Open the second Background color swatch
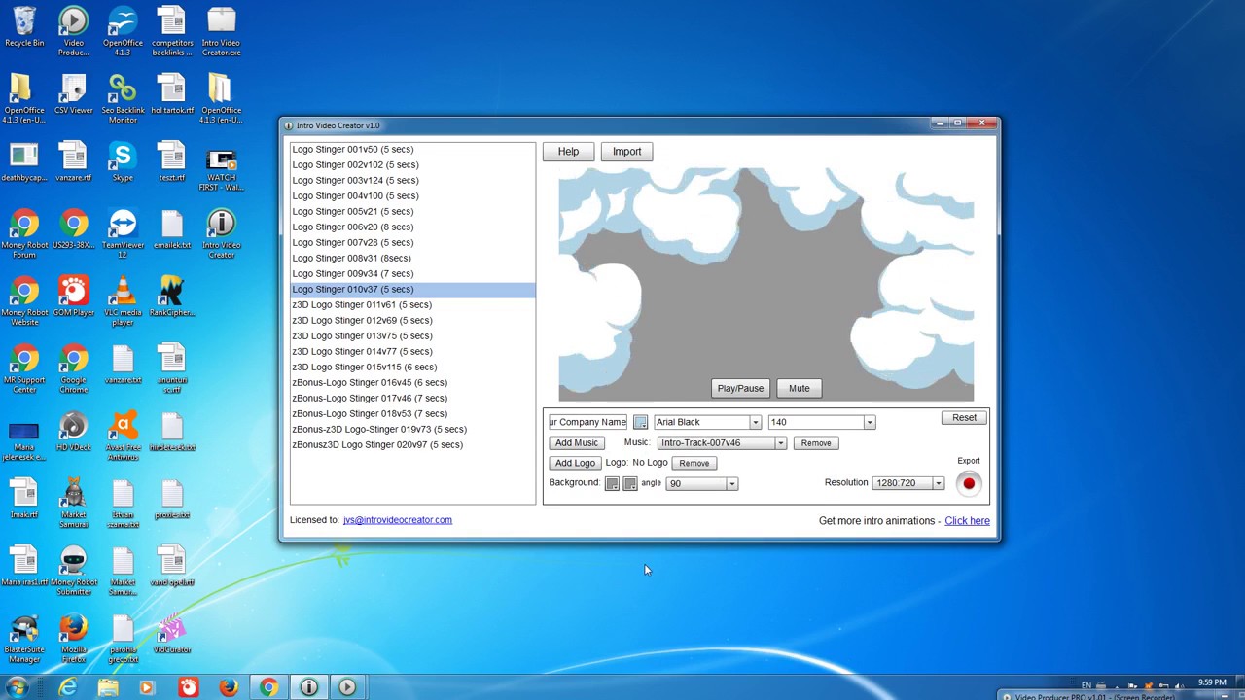The image size is (1245, 700). (630, 483)
